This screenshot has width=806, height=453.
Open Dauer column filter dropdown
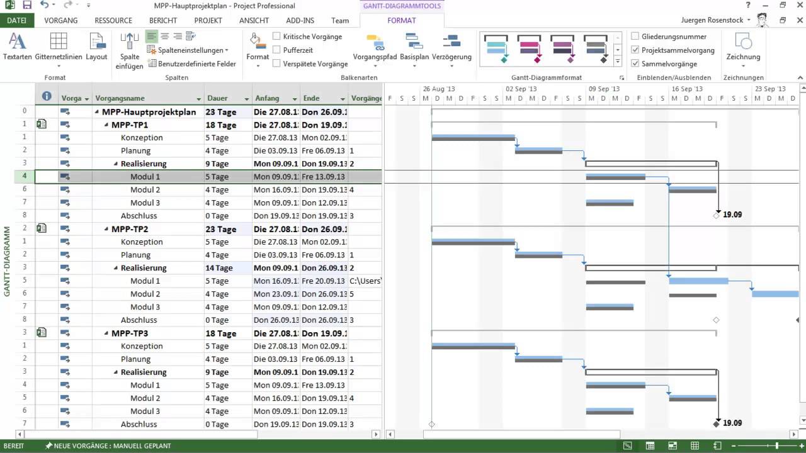pos(246,99)
